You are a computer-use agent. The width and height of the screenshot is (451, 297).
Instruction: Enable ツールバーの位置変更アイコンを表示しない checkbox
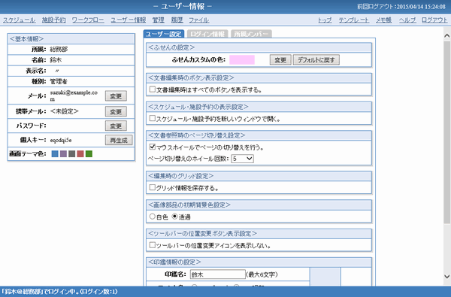(x=153, y=245)
